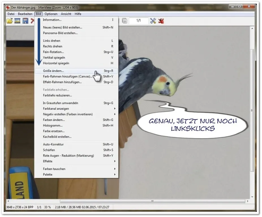The height and width of the screenshot is (217, 262).
Task: Click horizontal scrollbar left arrow
Action: [8, 201]
